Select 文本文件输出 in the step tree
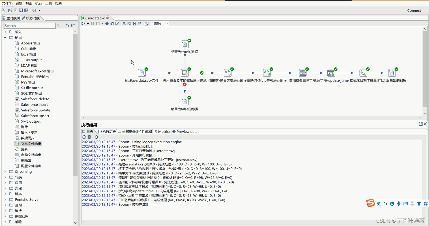The image size is (429, 226). pyautogui.click(x=28, y=144)
